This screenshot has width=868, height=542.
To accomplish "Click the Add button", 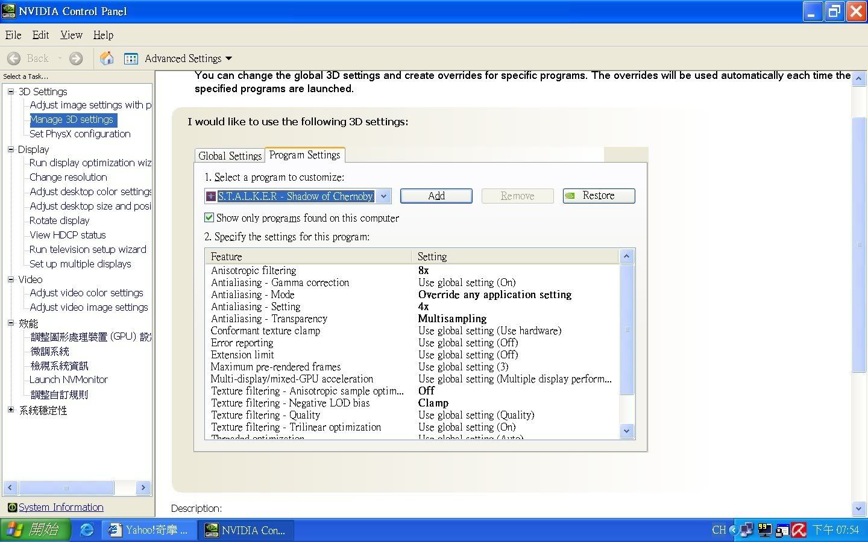I will [x=436, y=196].
